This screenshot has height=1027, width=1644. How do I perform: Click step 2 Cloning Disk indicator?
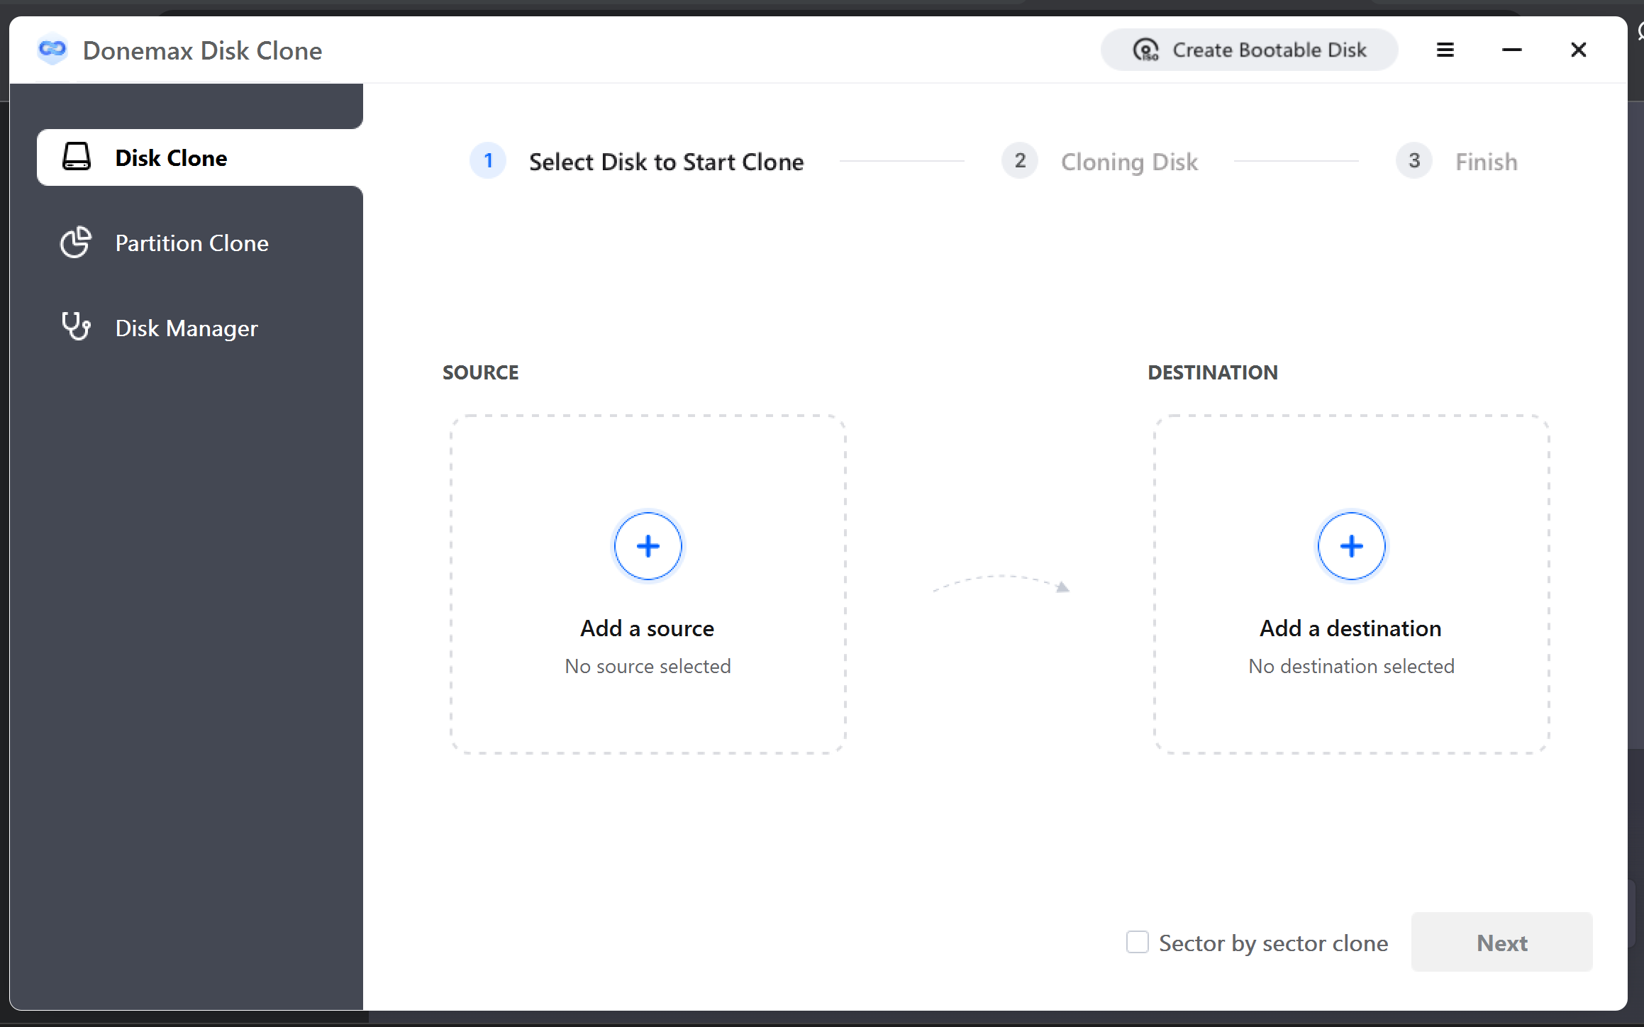coord(1020,161)
